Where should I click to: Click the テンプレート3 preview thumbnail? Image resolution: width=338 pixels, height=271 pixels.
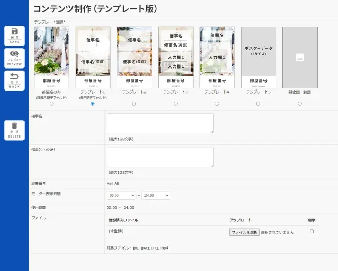176,56
